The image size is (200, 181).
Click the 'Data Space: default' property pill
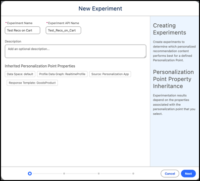20,74
